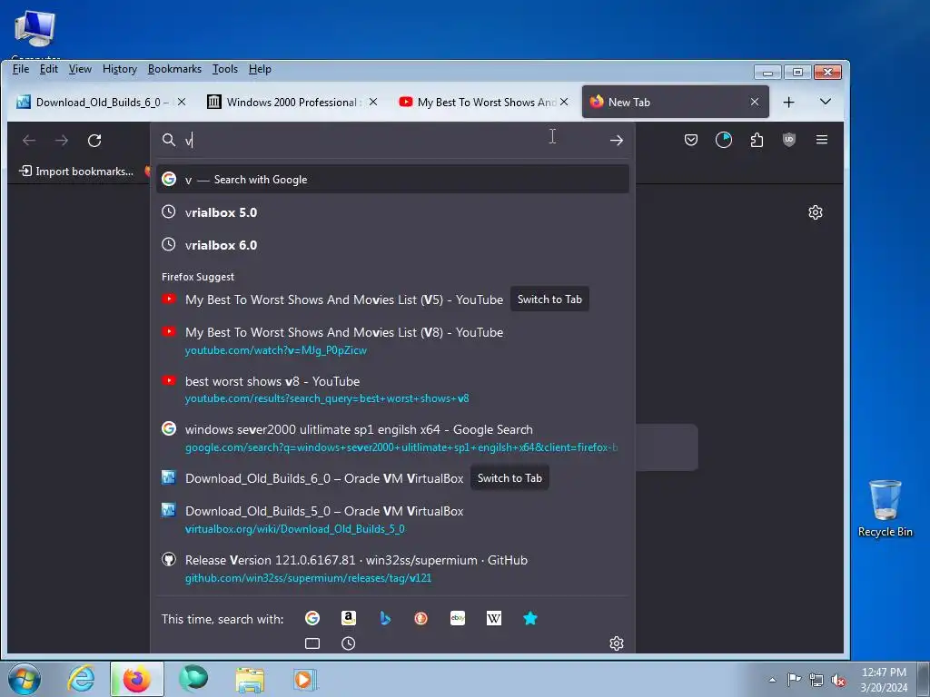List all tabs dropdown arrow

825,102
